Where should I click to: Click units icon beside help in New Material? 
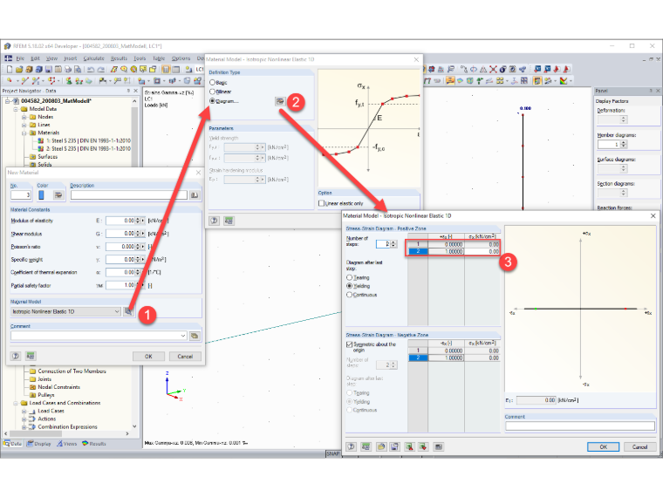(x=31, y=356)
